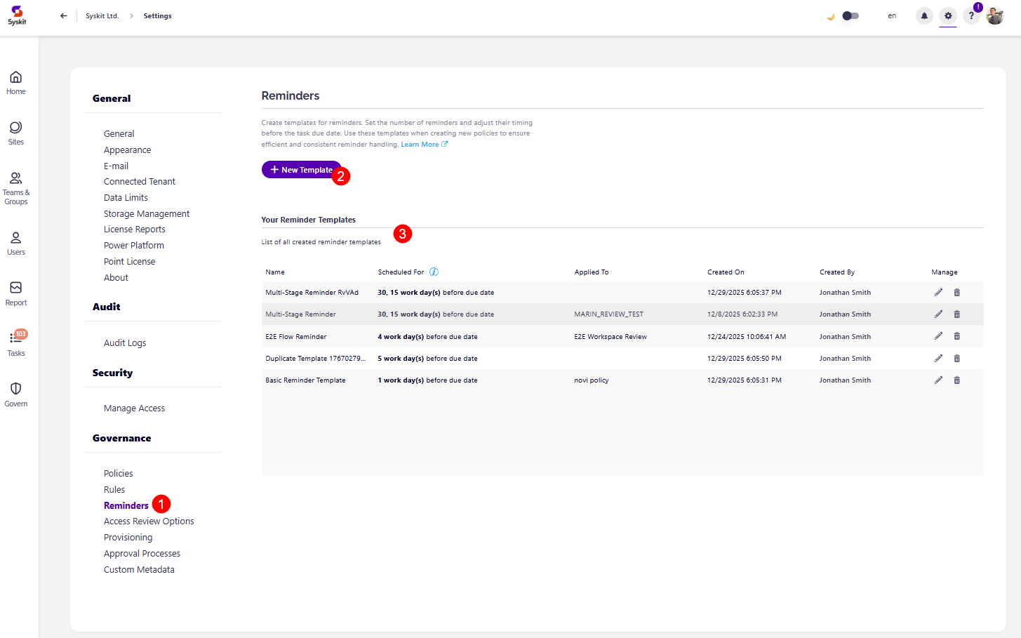The width and height of the screenshot is (1021, 638).
Task: Click the Syskit Ltd. breadcrumb
Action: [102, 16]
